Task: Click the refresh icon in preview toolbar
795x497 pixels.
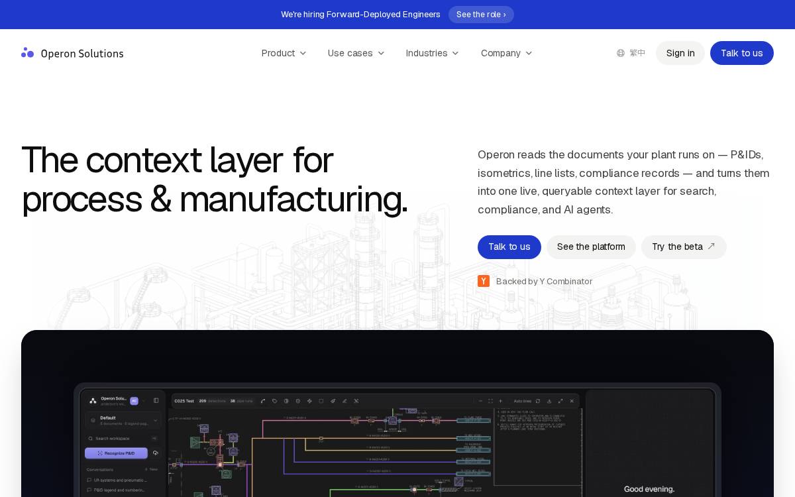Action: click(x=538, y=401)
